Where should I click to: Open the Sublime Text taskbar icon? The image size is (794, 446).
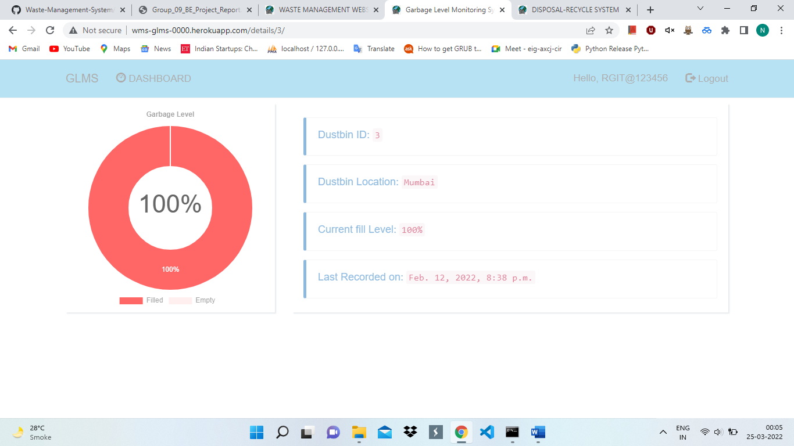(x=435, y=432)
